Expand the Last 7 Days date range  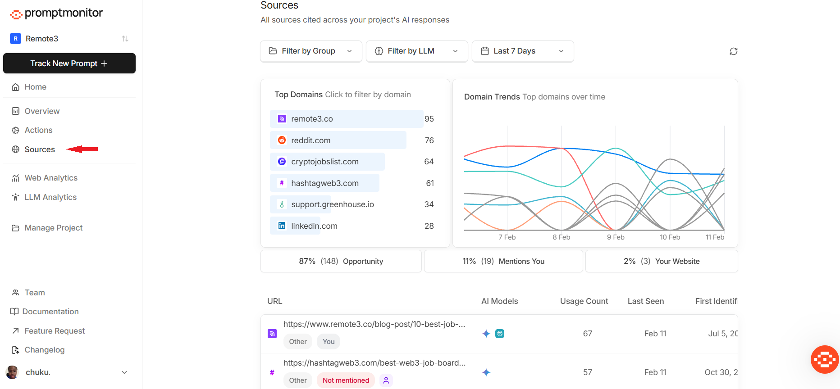coord(523,51)
